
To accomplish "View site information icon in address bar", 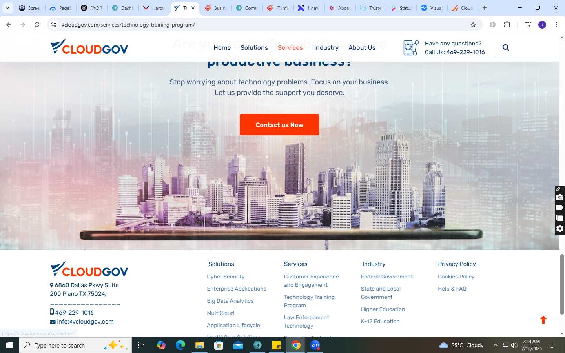I will click(x=54, y=25).
